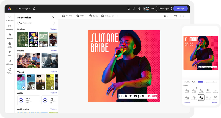Image resolution: width=221 pixels, height=118 pixels.
Task: Open the pages overview icon next to the zoom
Action: pos(175,16)
